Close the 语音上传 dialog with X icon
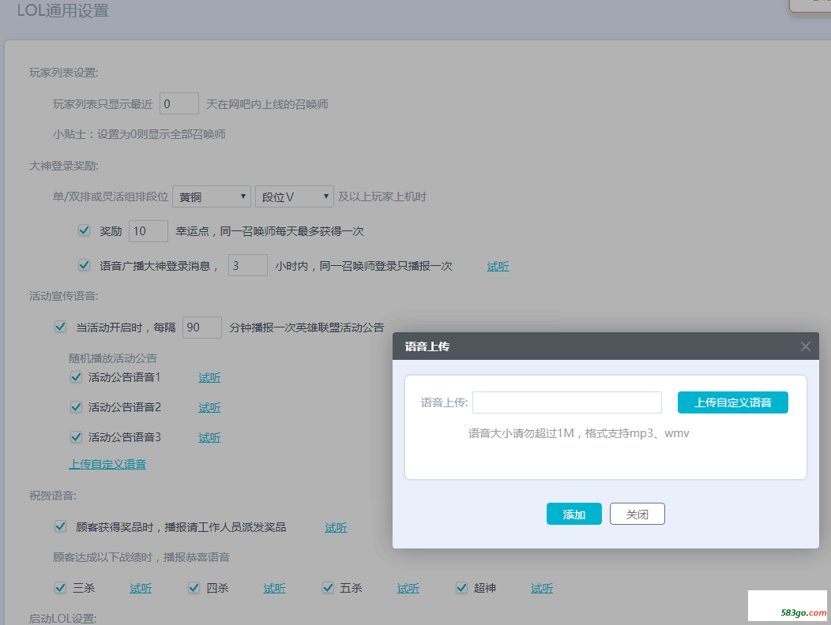This screenshot has height=625, width=831. pos(805,346)
